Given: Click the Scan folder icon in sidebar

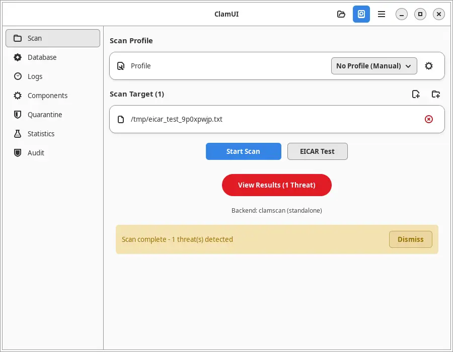Looking at the screenshot, I should coord(18,38).
